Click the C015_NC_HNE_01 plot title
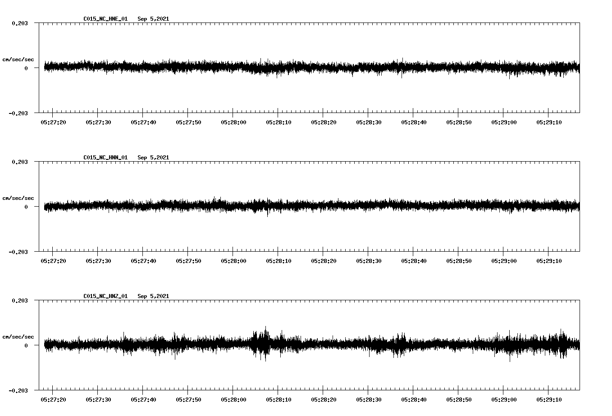This screenshot has width=612, height=416. [105, 19]
